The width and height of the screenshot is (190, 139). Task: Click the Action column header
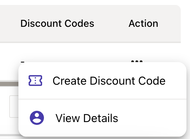(x=143, y=23)
